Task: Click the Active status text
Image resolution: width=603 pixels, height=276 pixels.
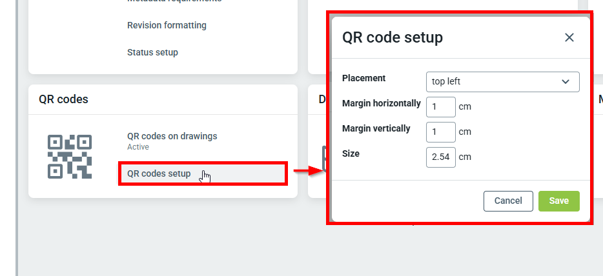Action: pyautogui.click(x=138, y=147)
